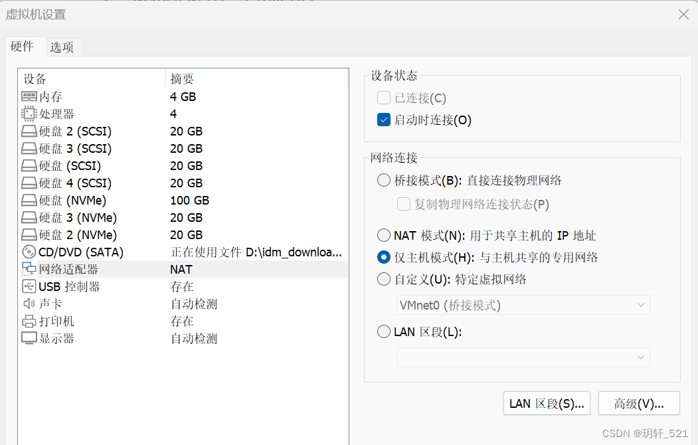This screenshot has height=445, width=698.
Task: Click the printer (打印机) icon
Action: click(x=29, y=321)
